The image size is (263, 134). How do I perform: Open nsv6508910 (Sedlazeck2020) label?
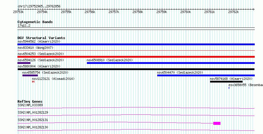tap(110, 60)
